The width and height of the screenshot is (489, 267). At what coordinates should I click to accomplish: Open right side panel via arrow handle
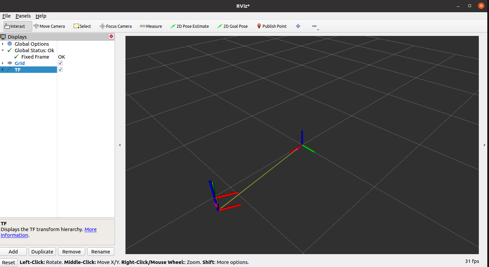[x=484, y=145]
